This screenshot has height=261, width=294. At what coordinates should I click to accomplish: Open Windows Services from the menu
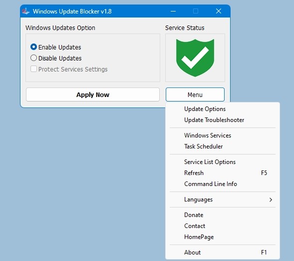[x=223, y=135]
